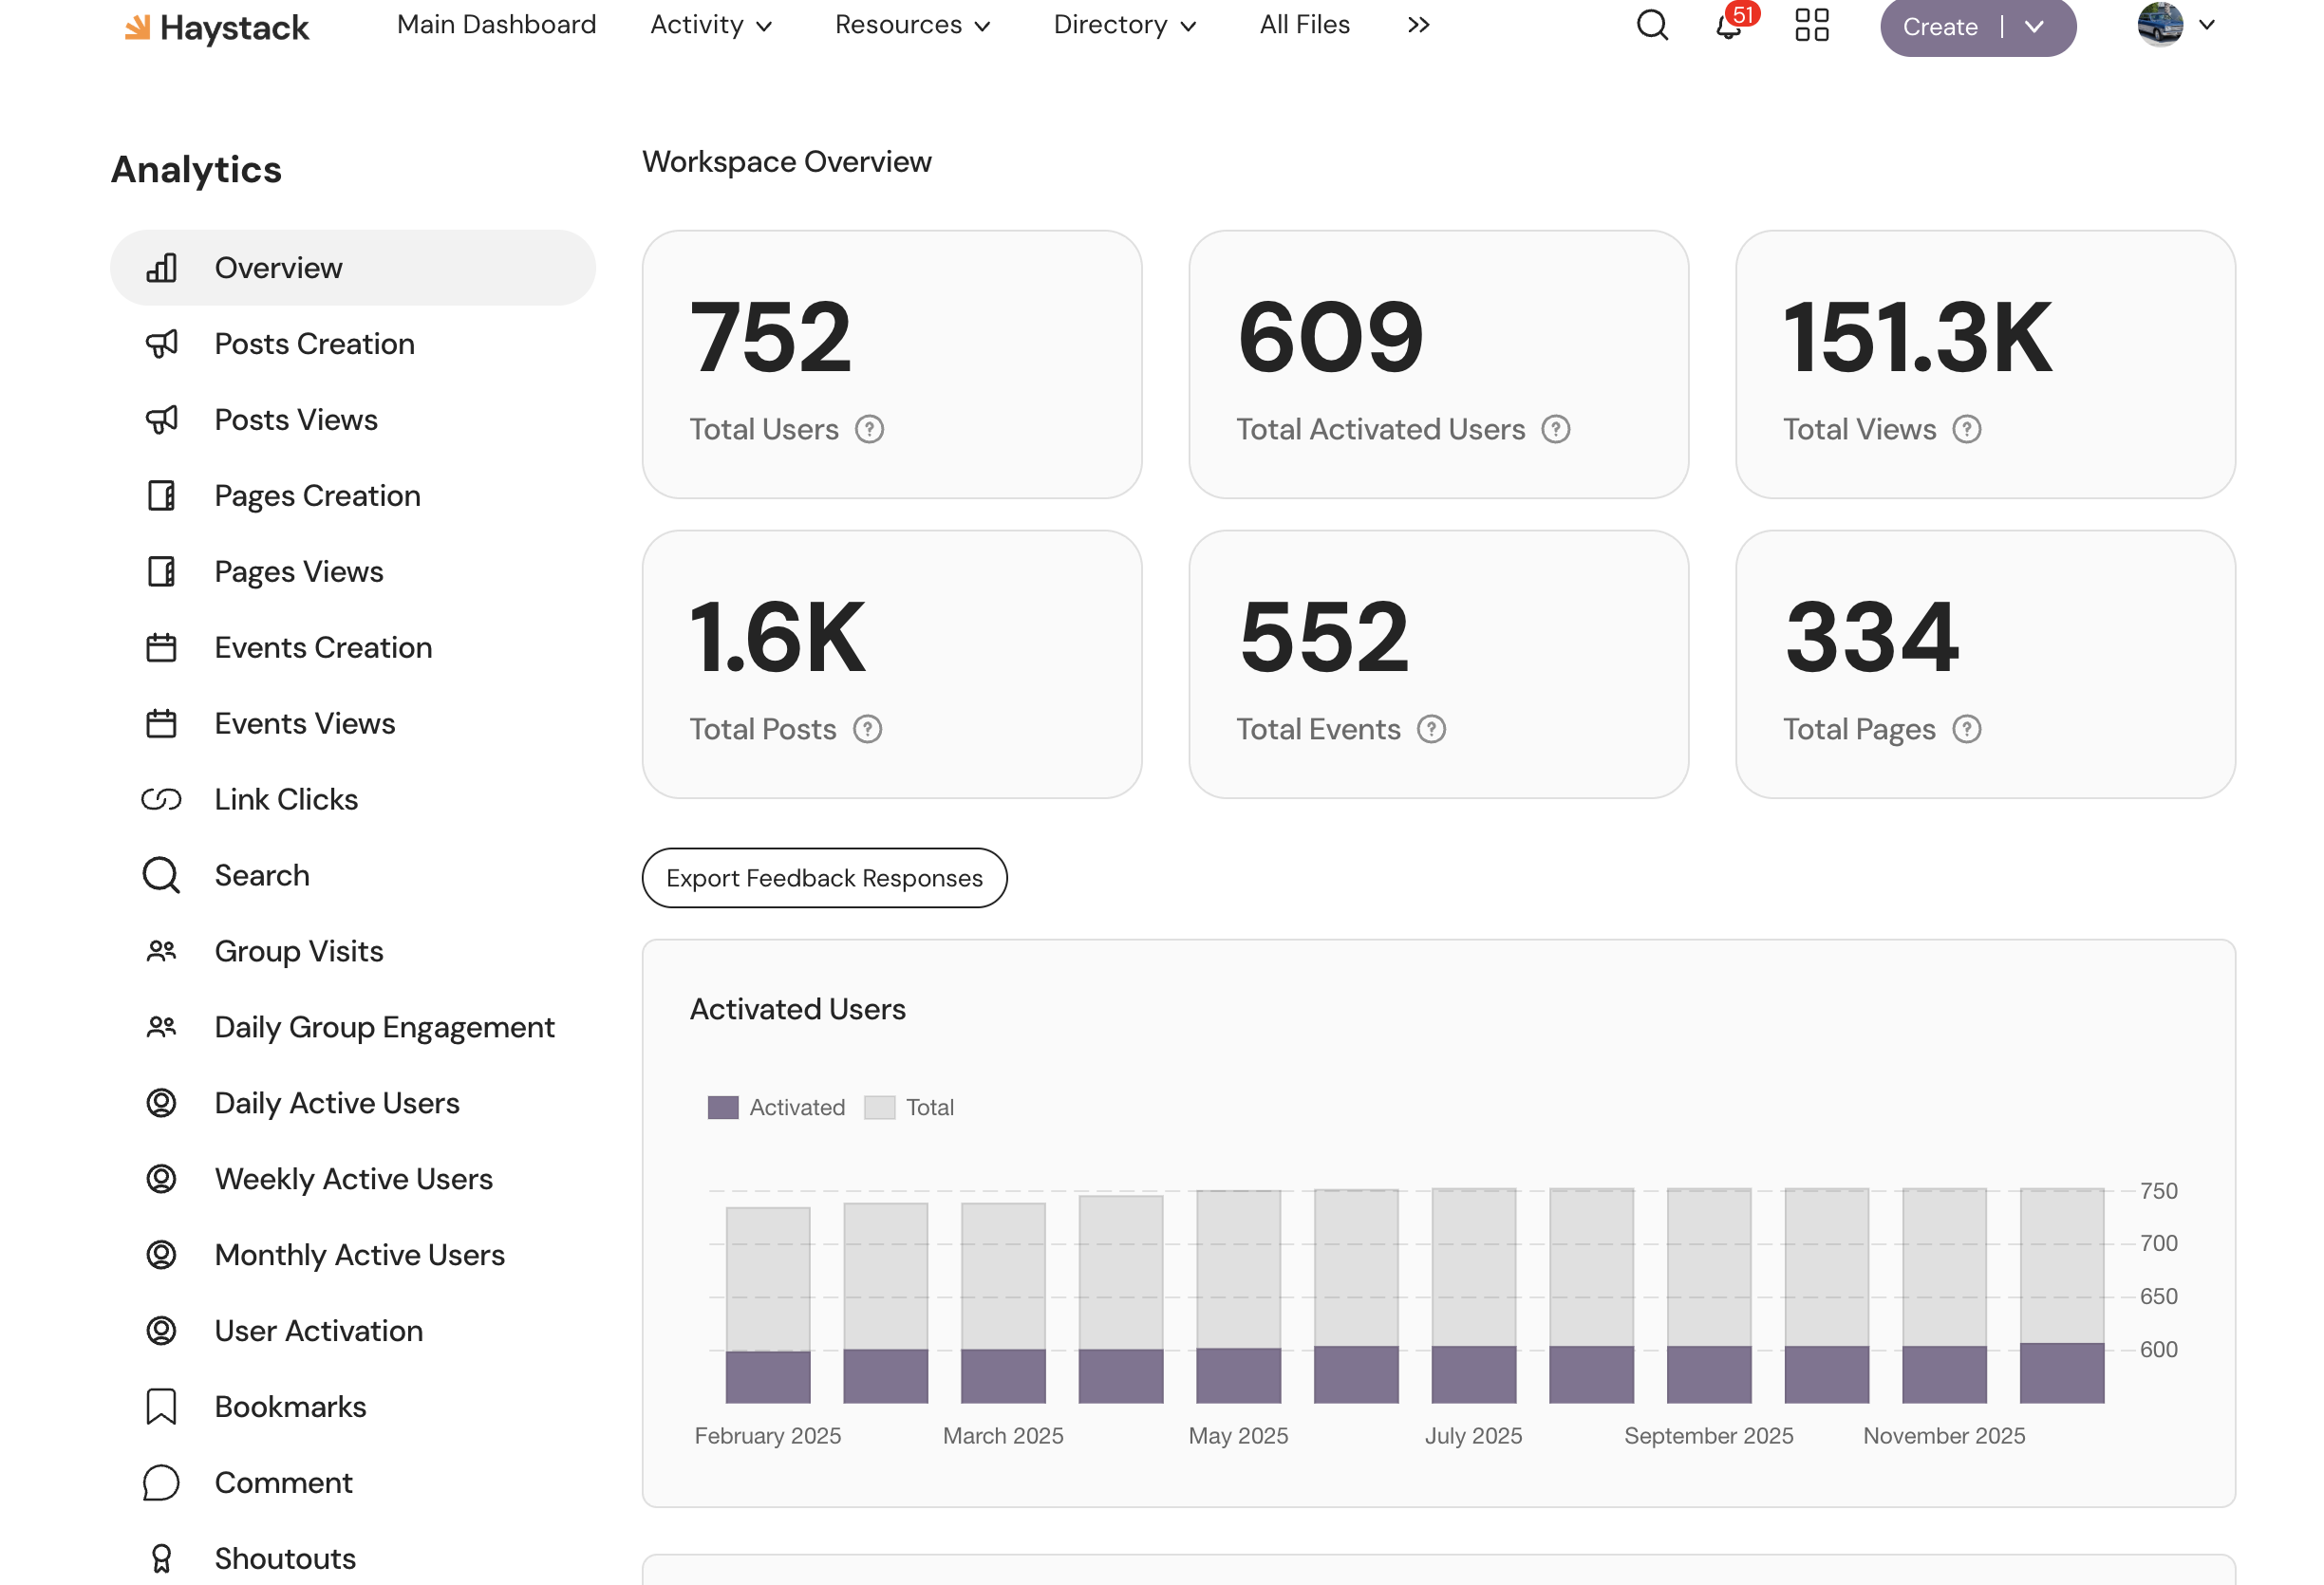The image size is (2324, 1585).
Task: Click help icon beside Total Events
Action: click(x=1431, y=729)
